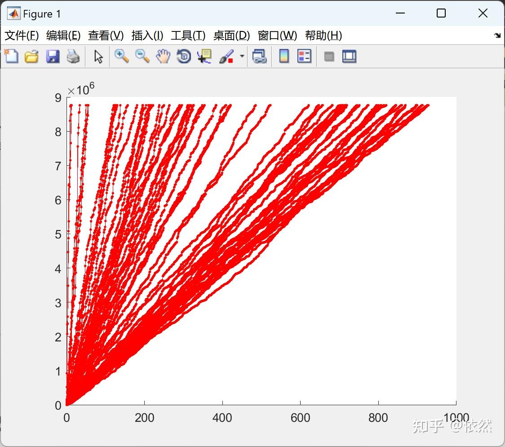This screenshot has height=447, width=505.
Task: Toggle Edit Plot mode
Action: (97, 56)
